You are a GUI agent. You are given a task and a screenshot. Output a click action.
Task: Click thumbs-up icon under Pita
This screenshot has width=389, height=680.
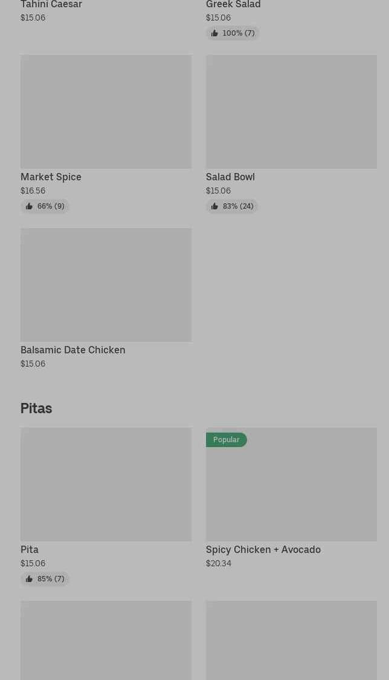point(29,579)
